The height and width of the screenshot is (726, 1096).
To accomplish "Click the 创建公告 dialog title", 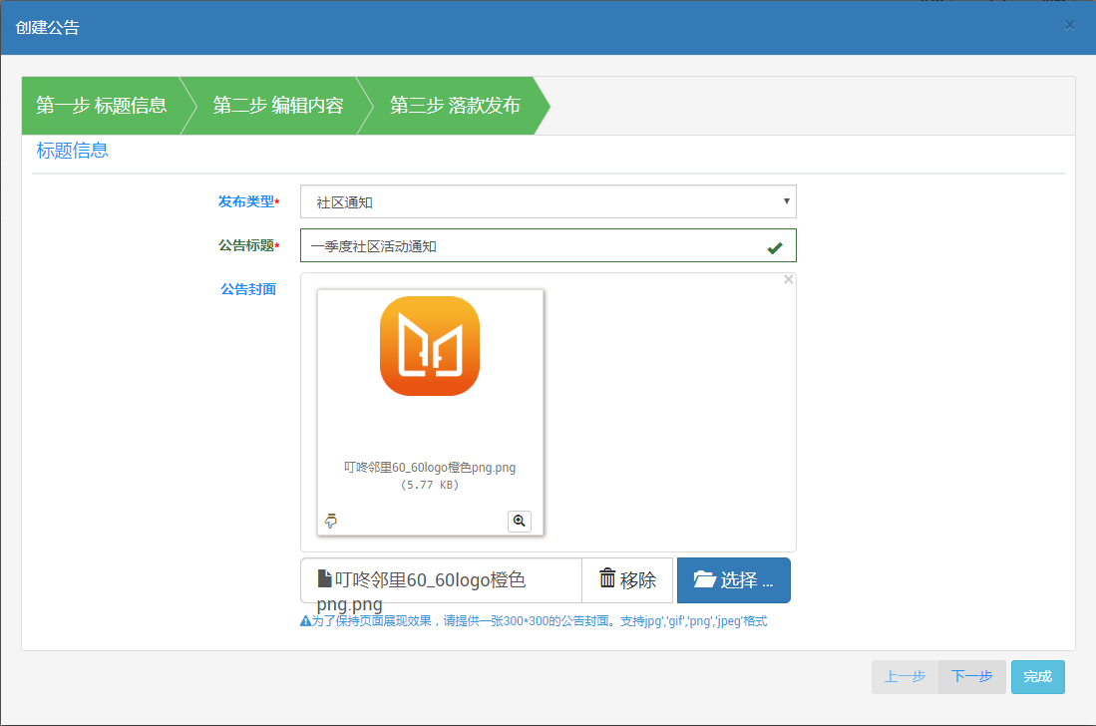I will 48,28.
